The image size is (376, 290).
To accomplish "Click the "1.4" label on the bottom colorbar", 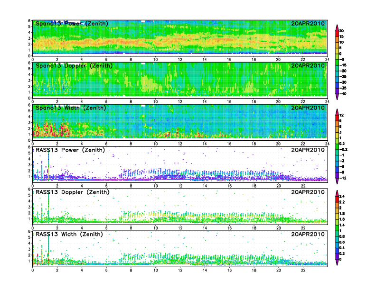I will pyautogui.click(x=342, y=225).
